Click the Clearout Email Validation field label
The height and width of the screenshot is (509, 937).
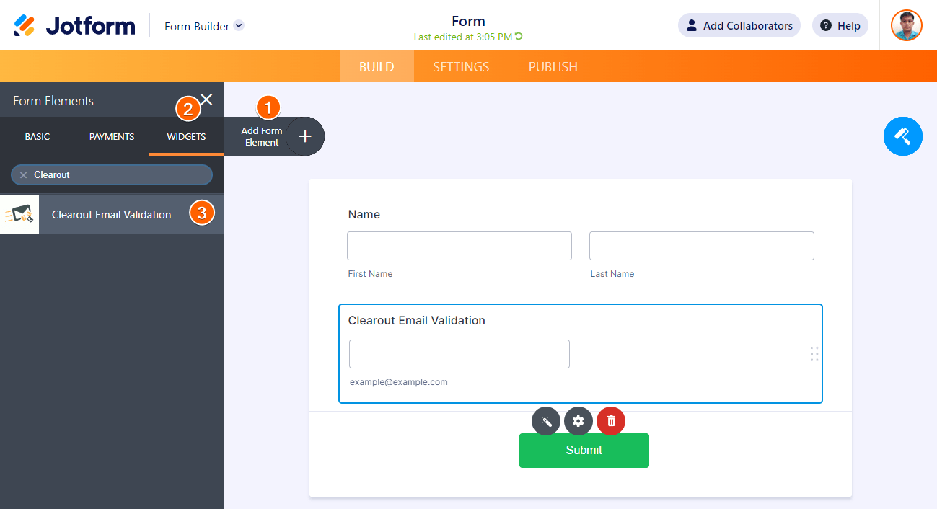tap(417, 320)
